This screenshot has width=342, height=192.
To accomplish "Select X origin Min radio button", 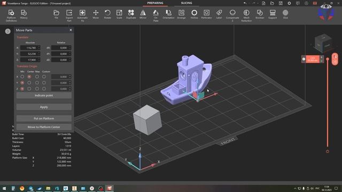I will [x=22, y=77].
